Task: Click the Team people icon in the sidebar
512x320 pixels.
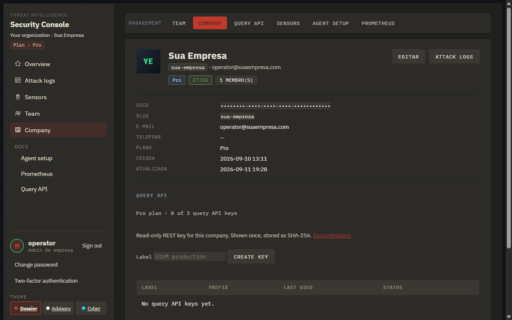Action: tap(17, 114)
